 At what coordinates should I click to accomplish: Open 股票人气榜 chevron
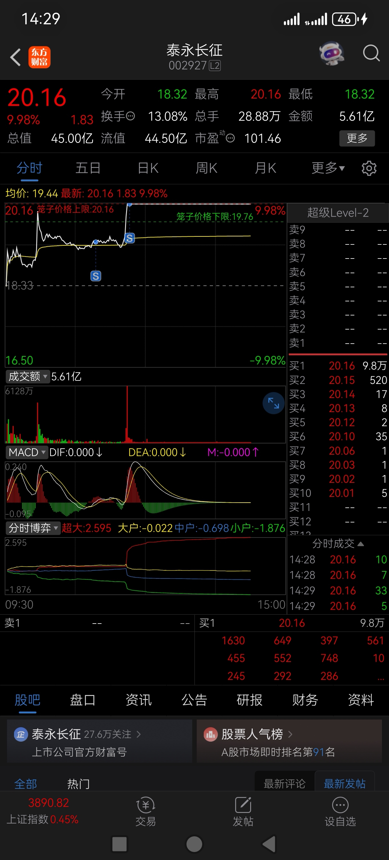(x=290, y=735)
